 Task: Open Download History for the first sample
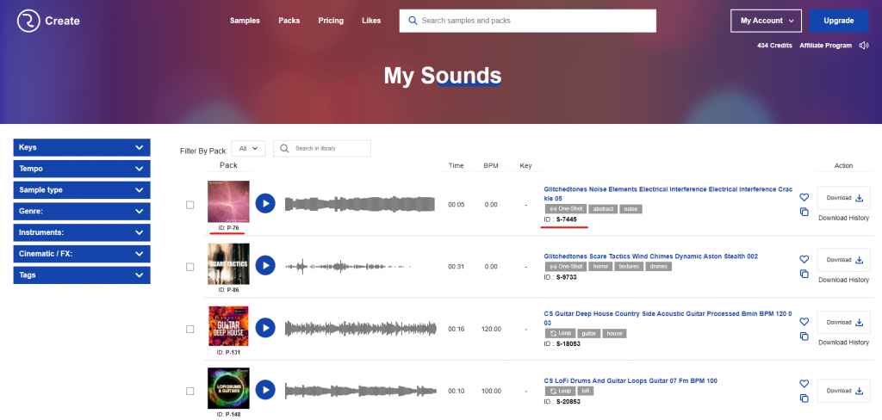tap(843, 218)
